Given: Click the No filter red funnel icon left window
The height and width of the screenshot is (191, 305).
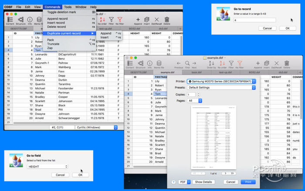Looking at the screenshot, I should click(120, 20).
